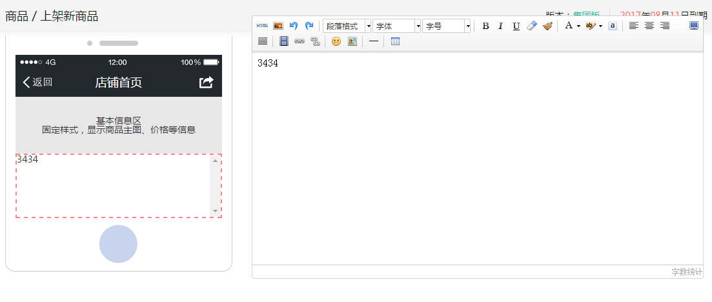The width and height of the screenshot is (712, 302).
Task: Toggle underline formatting
Action: click(x=516, y=26)
